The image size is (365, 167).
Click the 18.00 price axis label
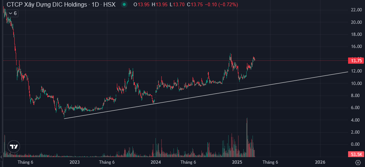pos(356,34)
